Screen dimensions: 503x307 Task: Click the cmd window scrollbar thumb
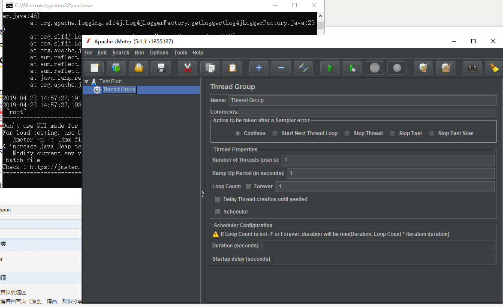click(x=320, y=25)
